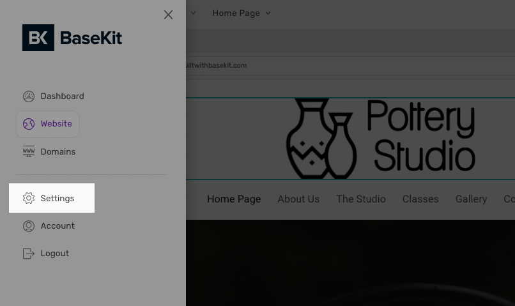Click the Pottery Studio vase logo
Image resolution: width=515 pixels, height=306 pixels.
pos(321,139)
